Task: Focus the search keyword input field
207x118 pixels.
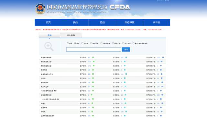Action: [x=93, y=49]
